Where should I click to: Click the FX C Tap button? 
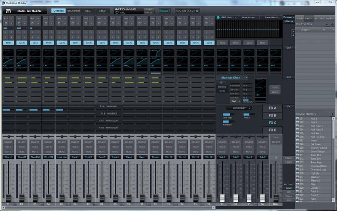[x=181, y=11]
